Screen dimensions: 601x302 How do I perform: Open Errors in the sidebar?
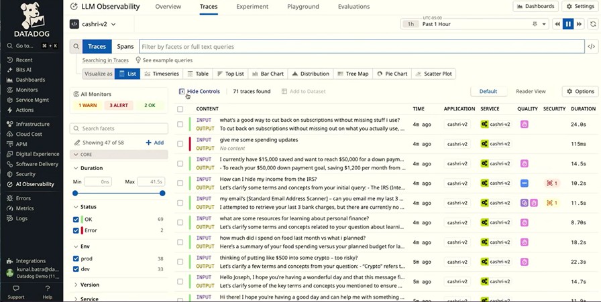pos(23,198)
